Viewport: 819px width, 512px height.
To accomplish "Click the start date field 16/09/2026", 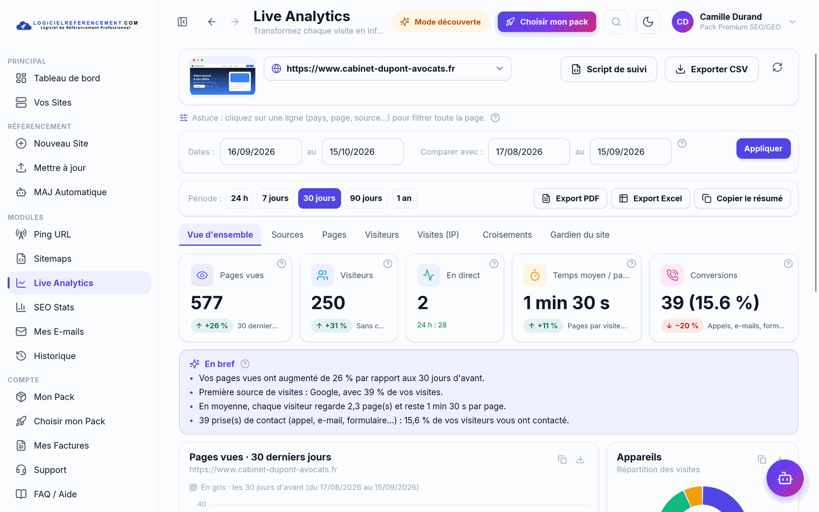I will [261, 152].
